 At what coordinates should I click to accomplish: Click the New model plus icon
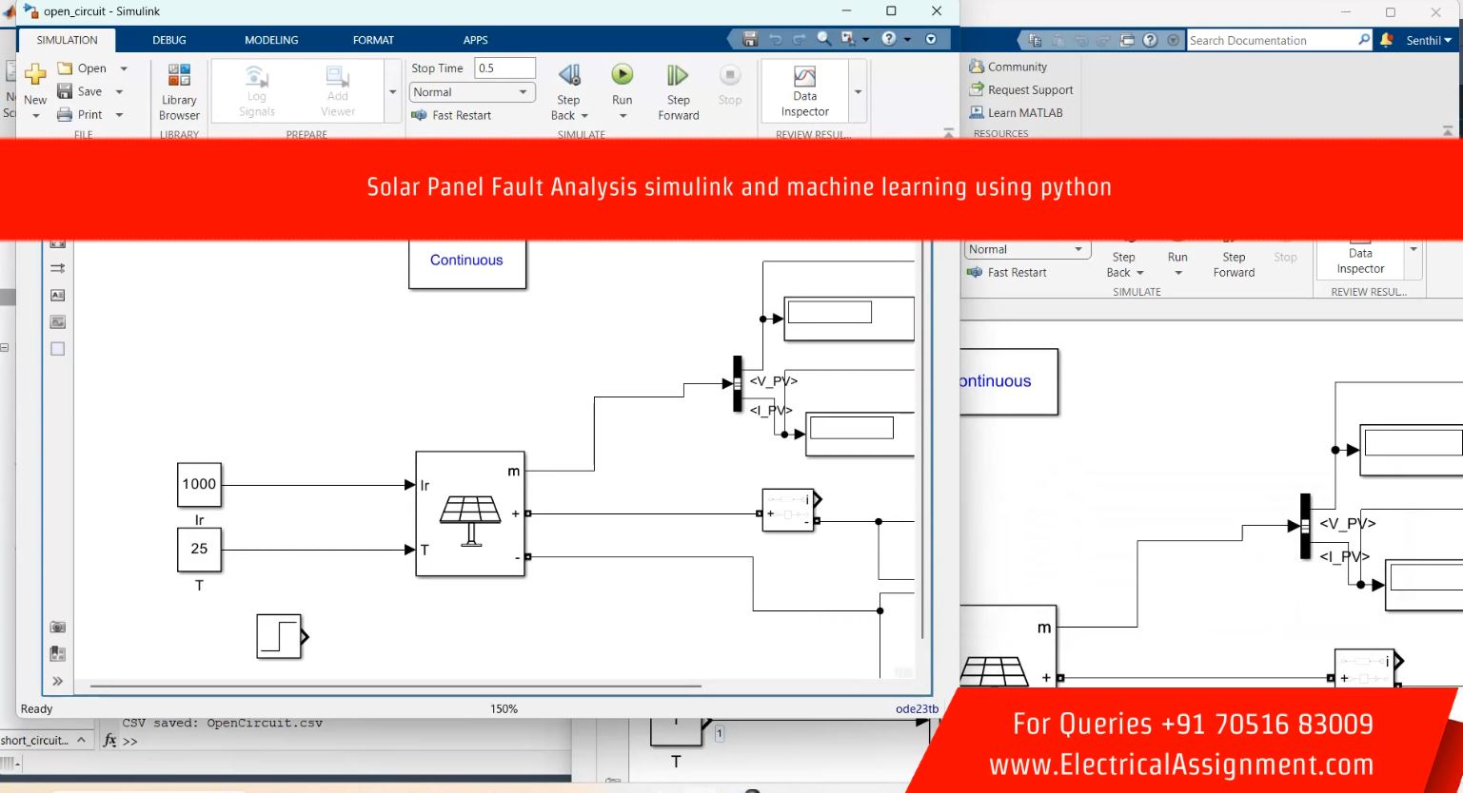coord(35,74)
